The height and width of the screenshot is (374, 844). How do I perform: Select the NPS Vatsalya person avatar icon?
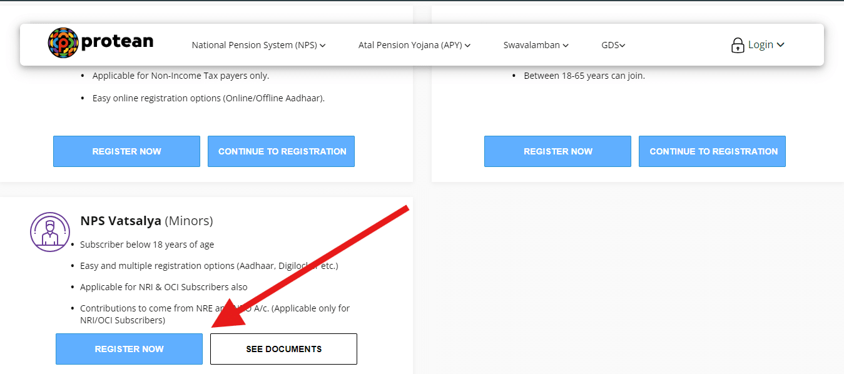point(50,232)
